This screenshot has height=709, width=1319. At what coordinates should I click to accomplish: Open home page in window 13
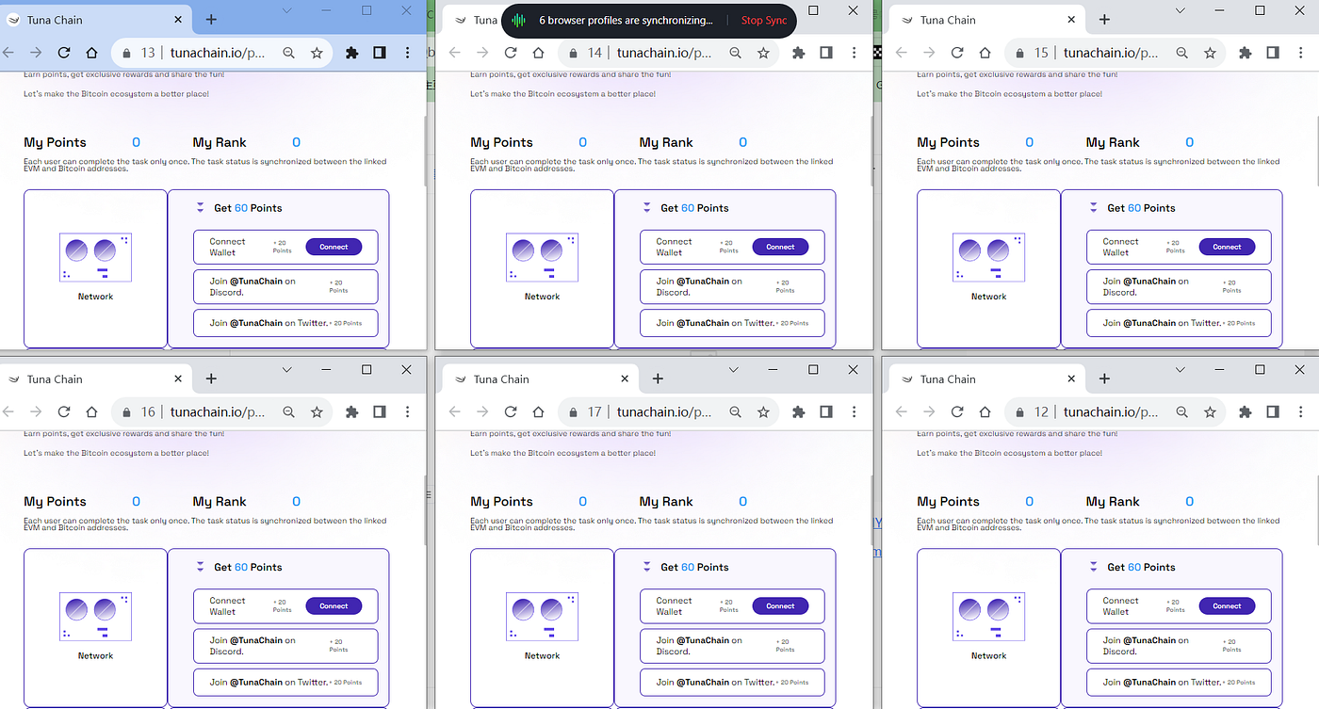click(x=91, y=53)
